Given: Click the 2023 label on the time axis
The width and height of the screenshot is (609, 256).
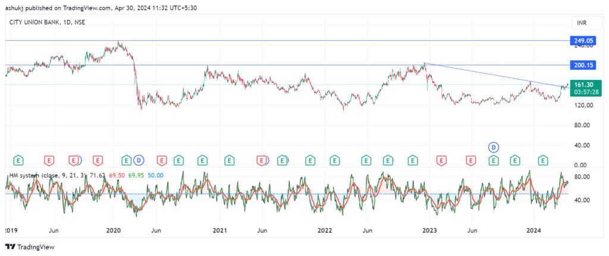Looking at the screenshot, I should pos(429,231).
